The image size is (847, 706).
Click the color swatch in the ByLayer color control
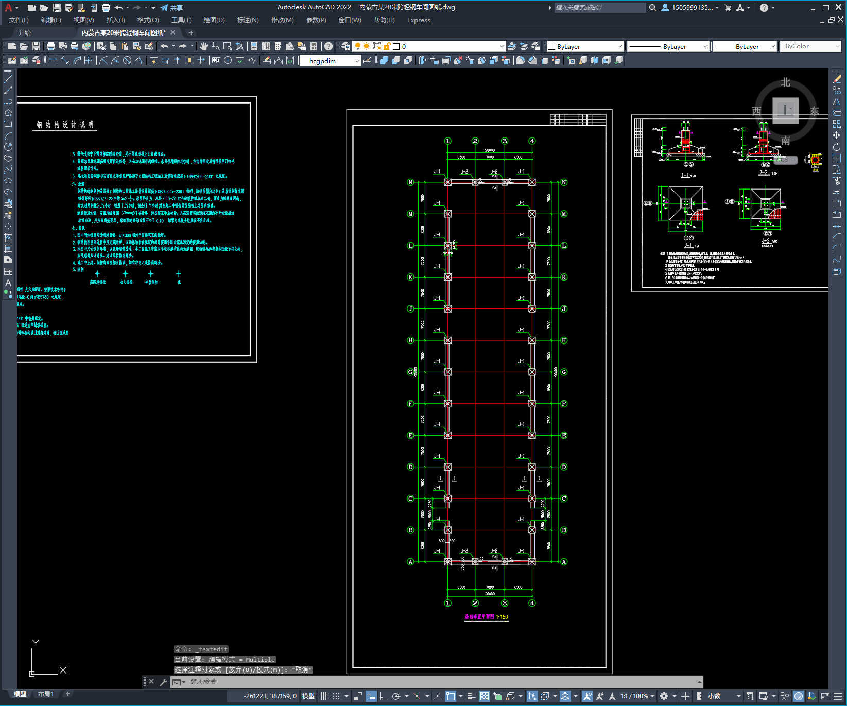tap(551, 46)
